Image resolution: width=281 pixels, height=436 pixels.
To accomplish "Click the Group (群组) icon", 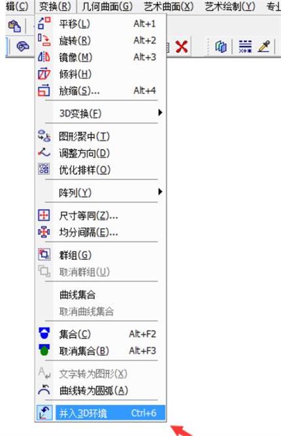I will [x=44, y=255].
